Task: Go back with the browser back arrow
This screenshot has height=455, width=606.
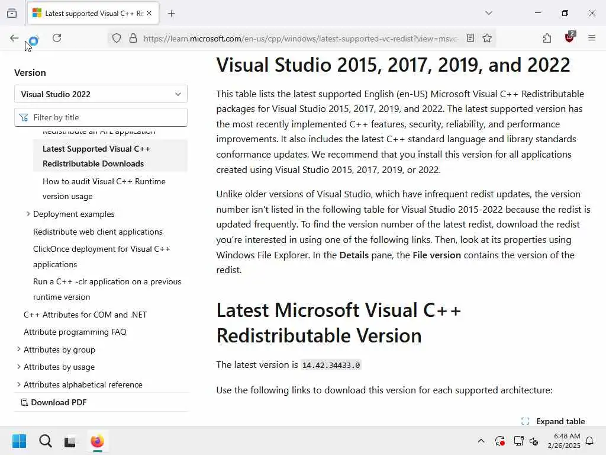Action: pyautogui.click(x=14, y=38)
